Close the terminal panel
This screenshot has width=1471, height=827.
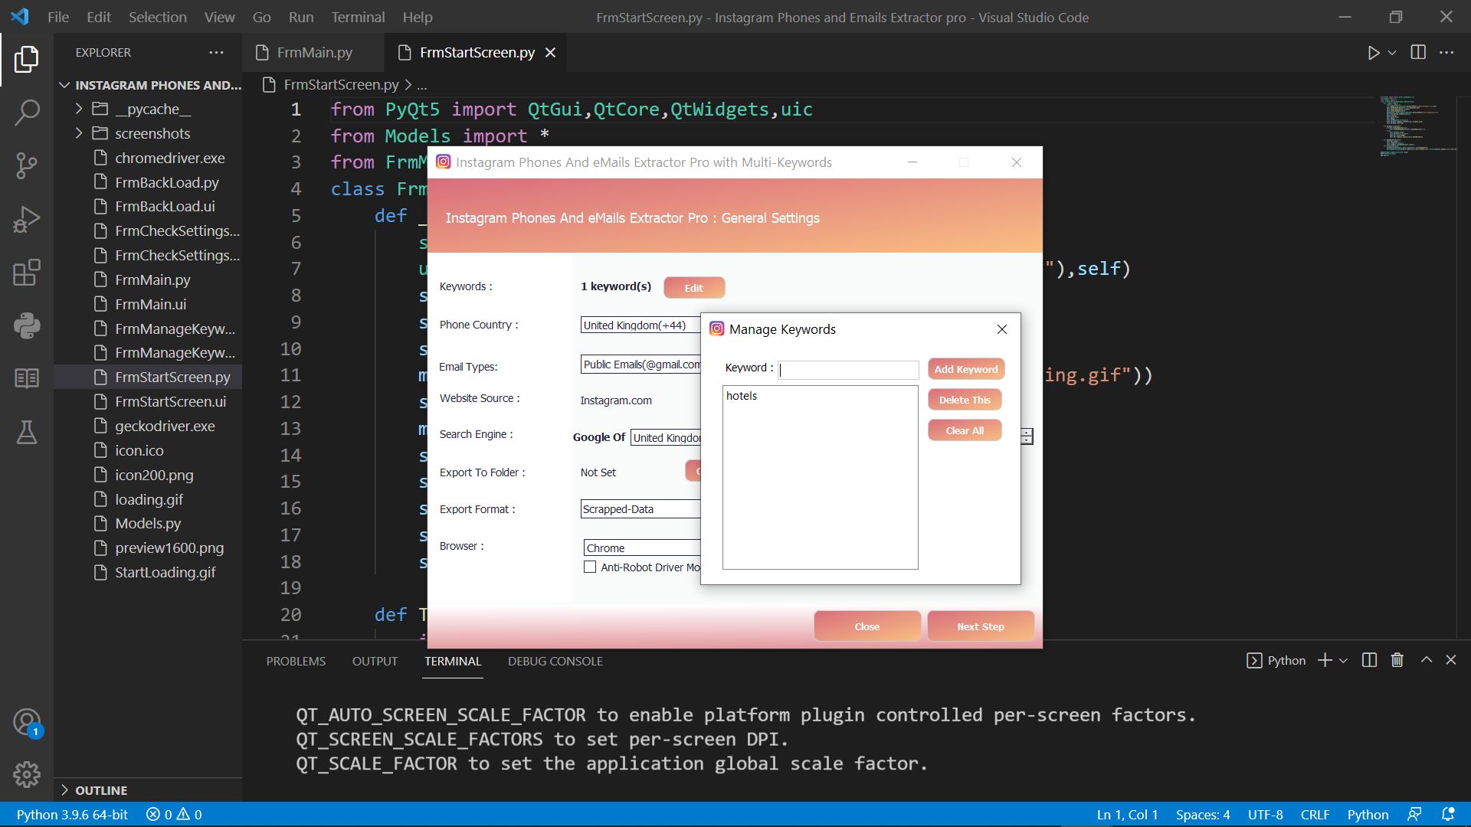(1451, 660)
